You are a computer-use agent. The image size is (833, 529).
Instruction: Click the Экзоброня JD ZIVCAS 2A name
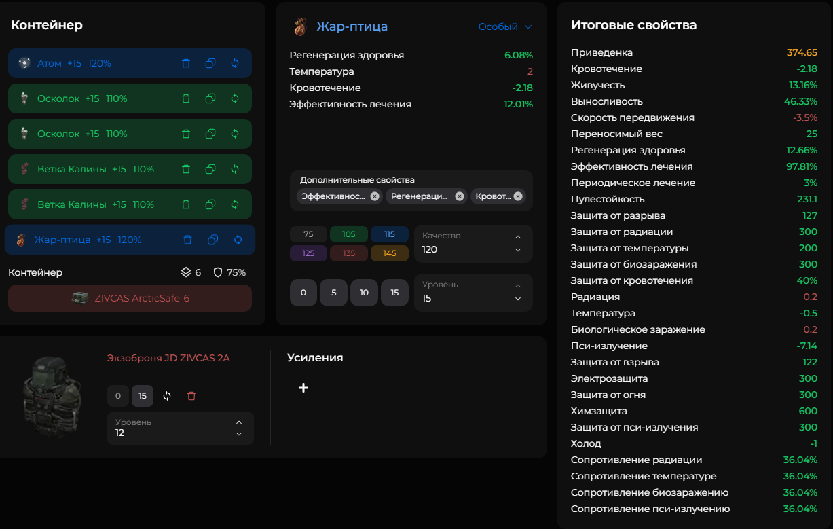[168, 358]
